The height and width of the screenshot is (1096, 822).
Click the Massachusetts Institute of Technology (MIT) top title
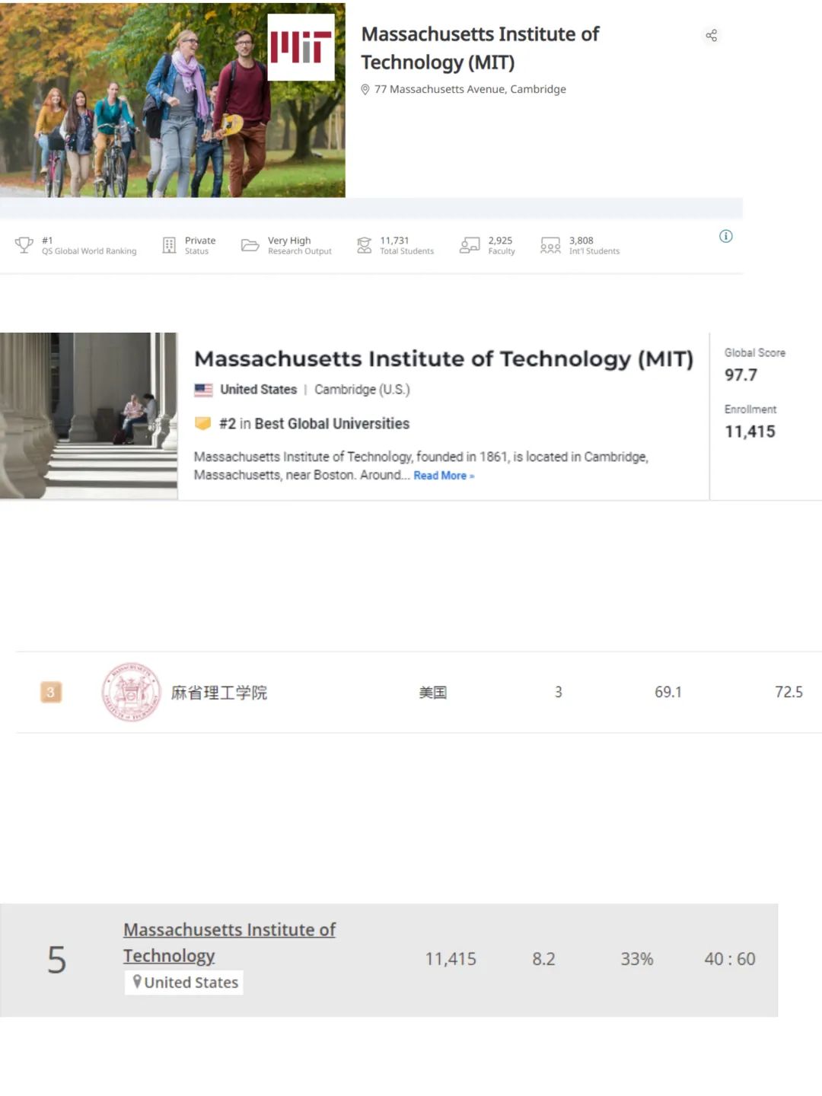coord(479,48)
